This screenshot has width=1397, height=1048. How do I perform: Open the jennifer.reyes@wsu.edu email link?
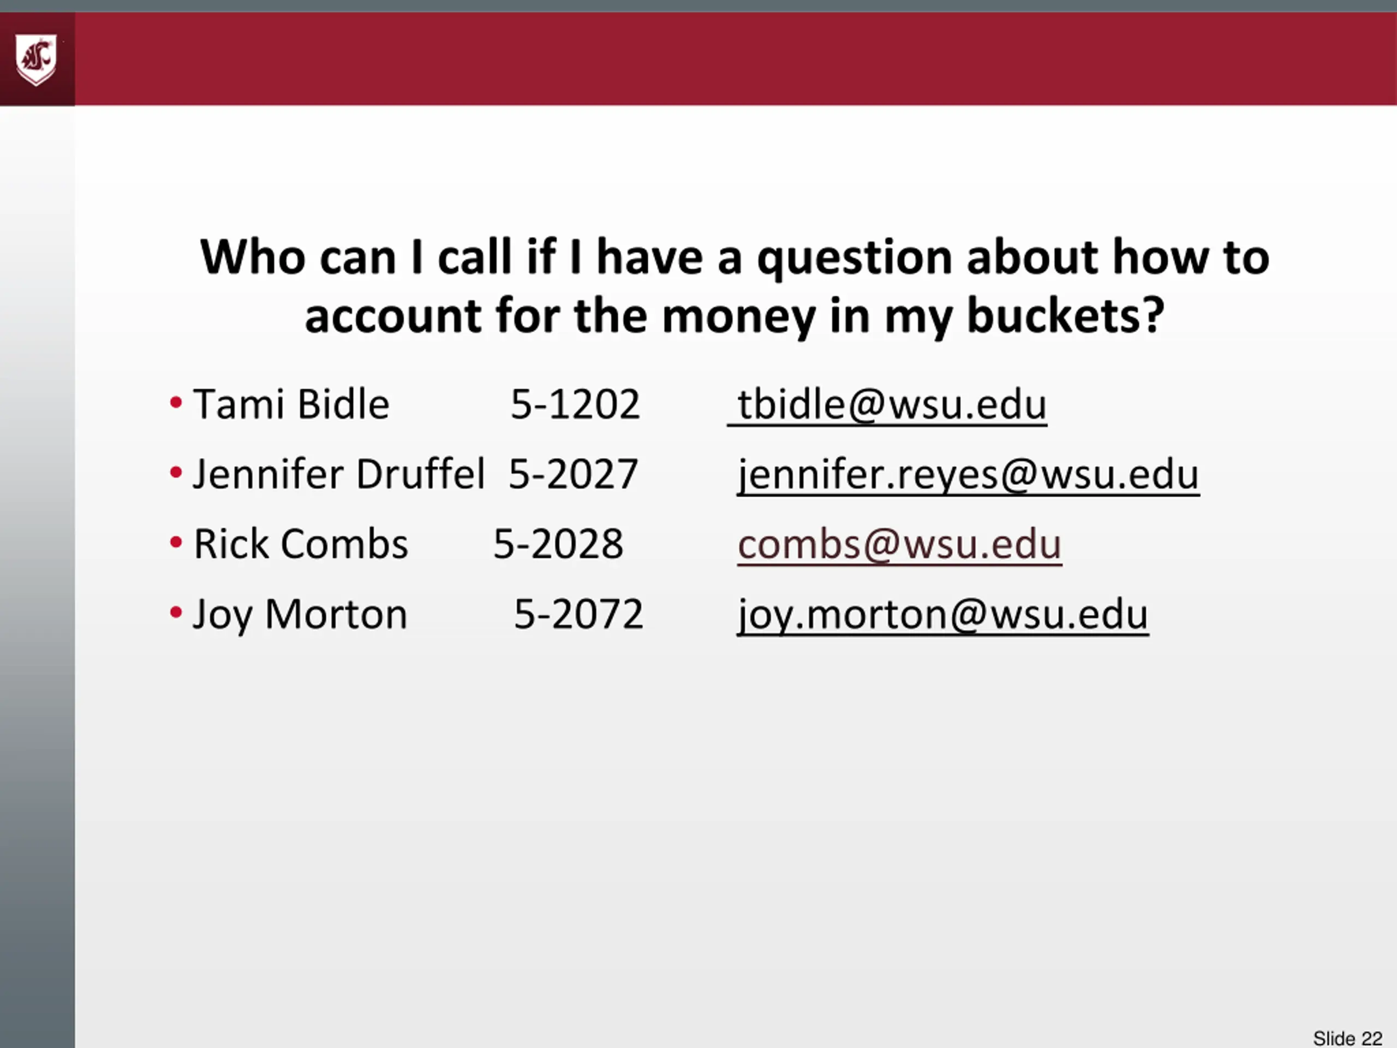pos(968,474)
